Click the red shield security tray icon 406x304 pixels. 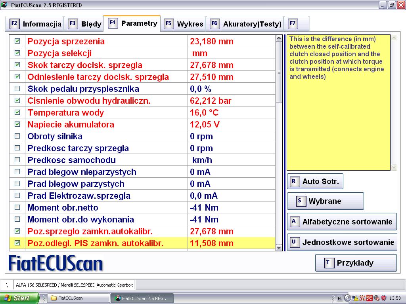point(383,298)
